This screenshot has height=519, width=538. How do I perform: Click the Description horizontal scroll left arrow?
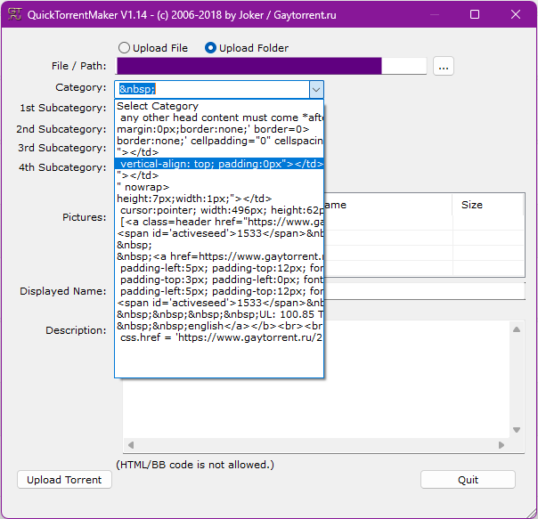point(130,445)
